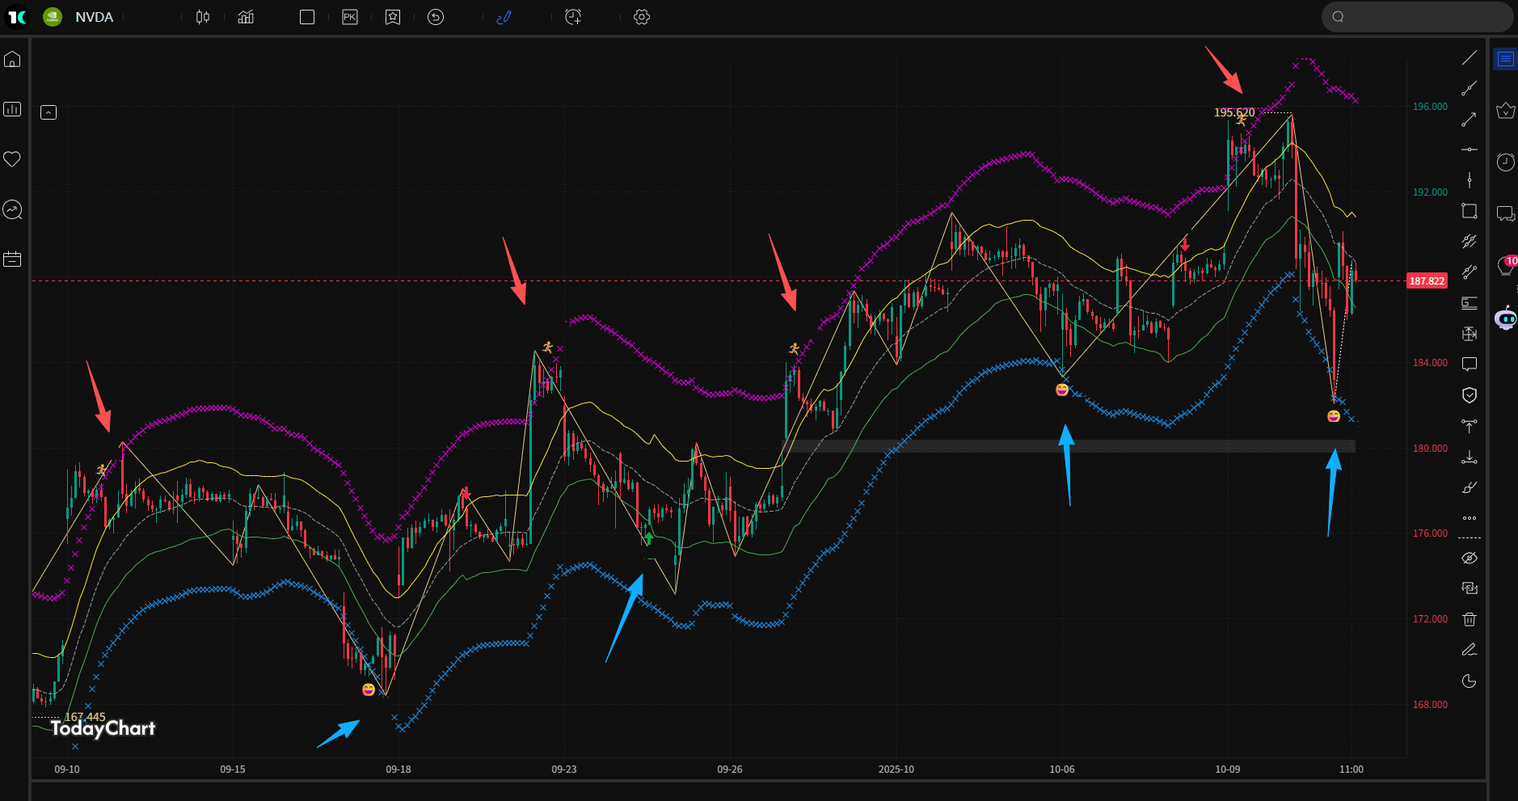Toggle the drawing pen mode in top toolbar

[x=504, y=17]
